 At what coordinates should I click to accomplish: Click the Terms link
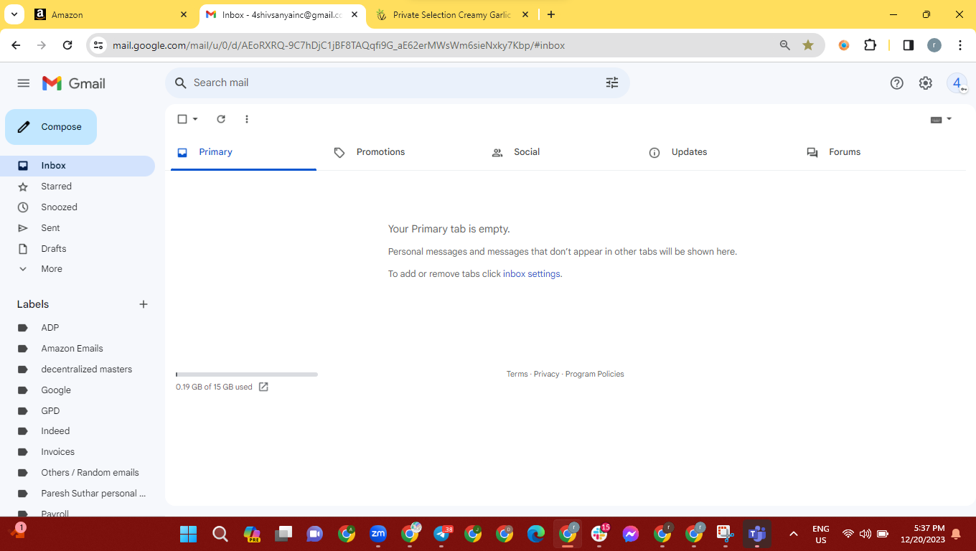517,374
